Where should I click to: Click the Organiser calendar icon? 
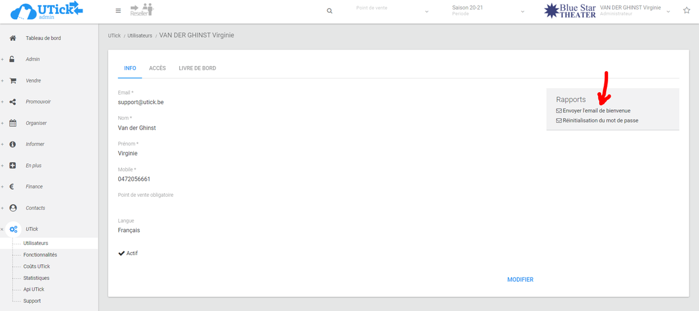[x=13, y=123]
